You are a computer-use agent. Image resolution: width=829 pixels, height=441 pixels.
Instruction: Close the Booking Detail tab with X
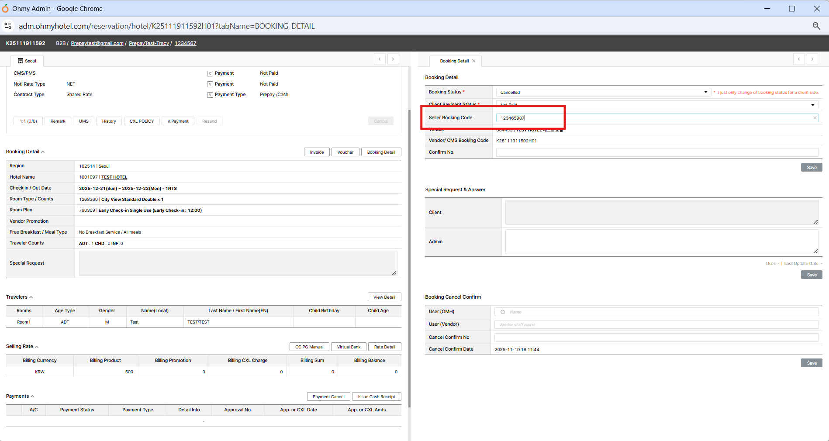[474, 61]
